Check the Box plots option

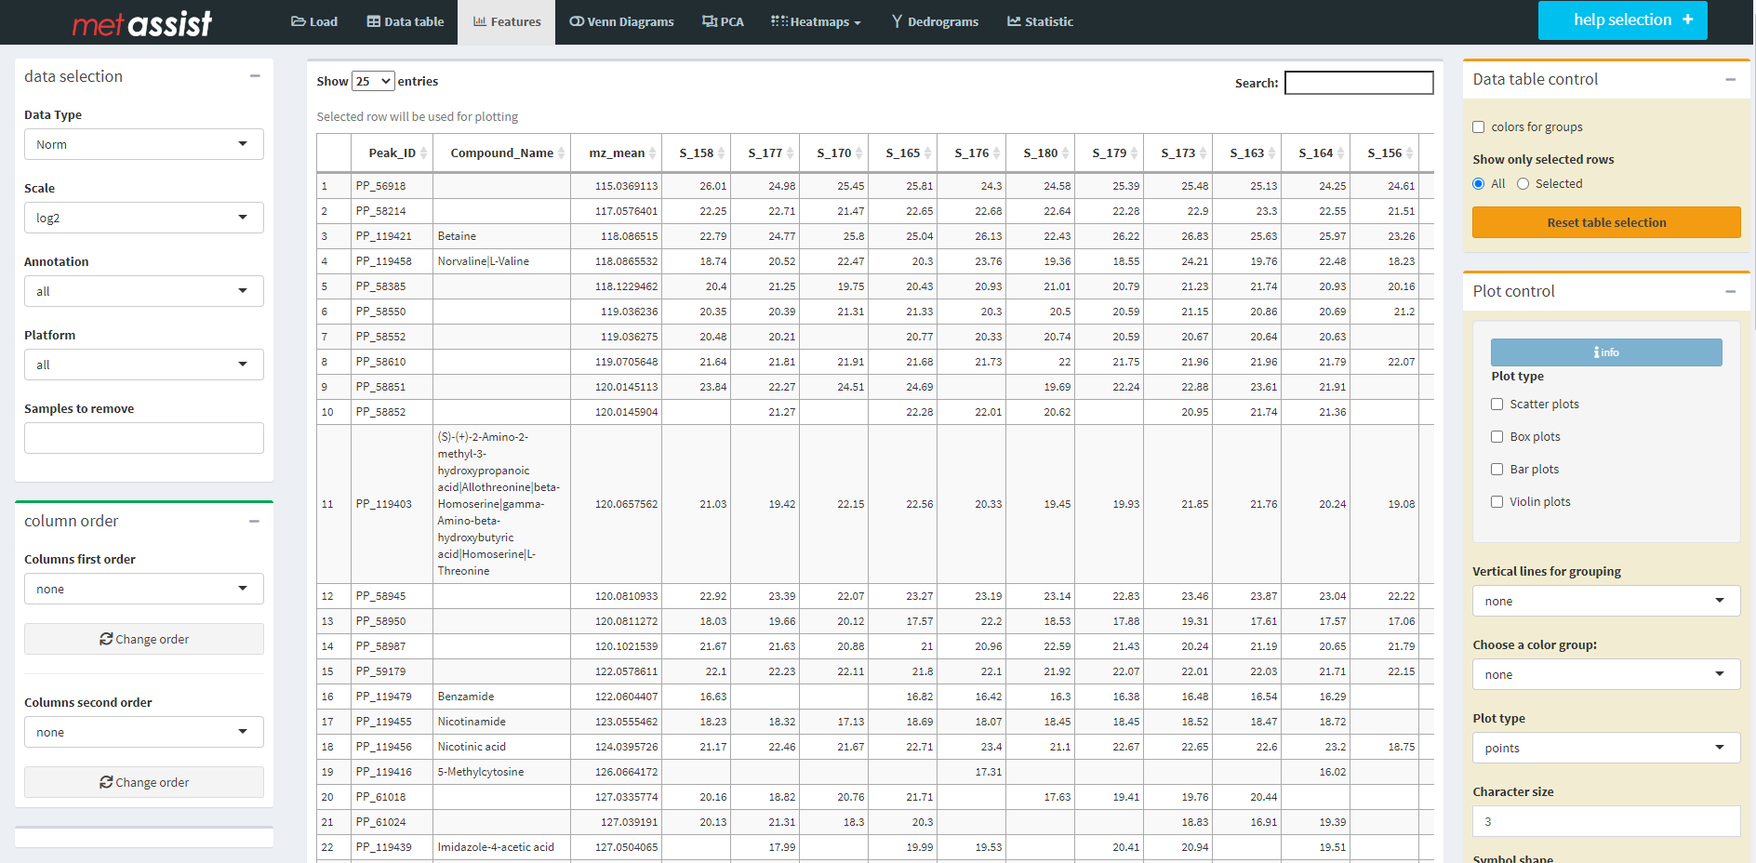pos(1497,437)
